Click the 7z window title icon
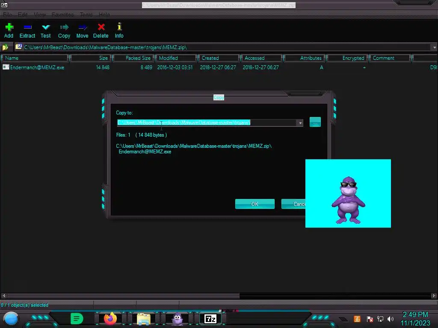The height and width of the screenshot is (328, 438). pyautogui.click(x=4, y=5)
